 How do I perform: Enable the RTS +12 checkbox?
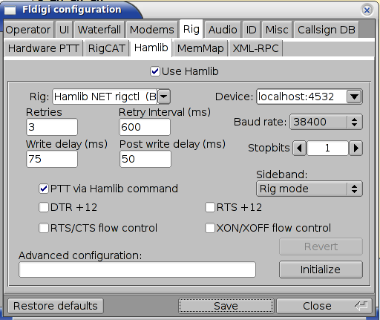[210, 207]
